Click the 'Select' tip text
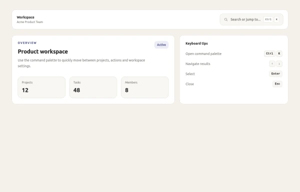Image resolution: width=300 pixels, height=192 pixels. tap(190, 74)
